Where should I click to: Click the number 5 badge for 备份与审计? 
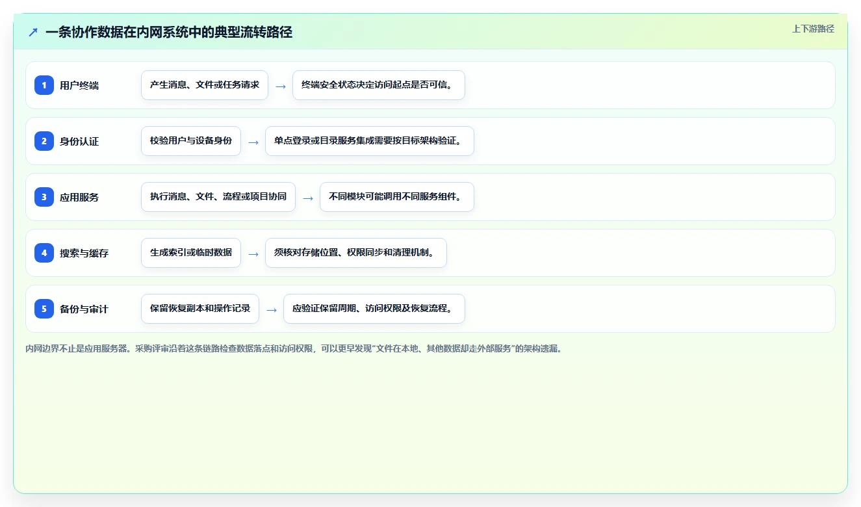[44, 309]
